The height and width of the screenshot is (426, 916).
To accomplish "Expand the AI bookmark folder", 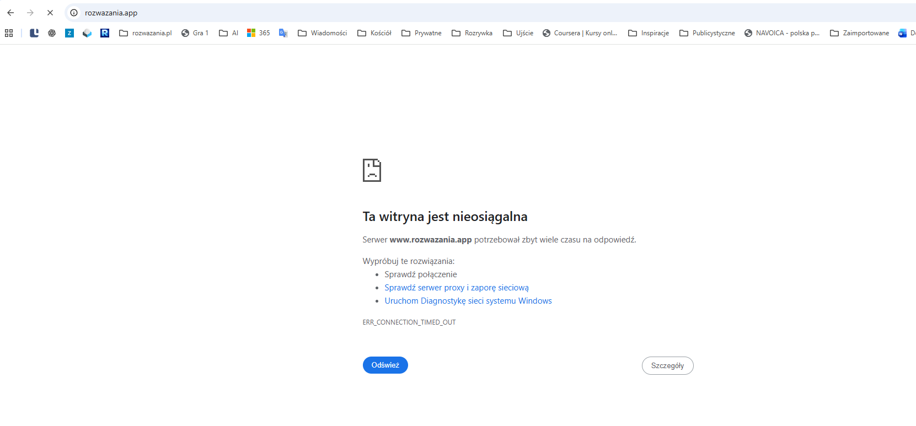I will click(x=228, y=33).
